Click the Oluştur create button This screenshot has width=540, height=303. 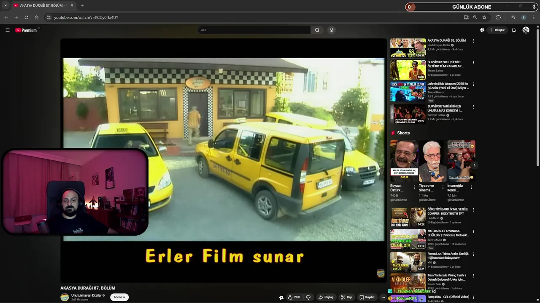pyautogui.click(x=497, y=30)
